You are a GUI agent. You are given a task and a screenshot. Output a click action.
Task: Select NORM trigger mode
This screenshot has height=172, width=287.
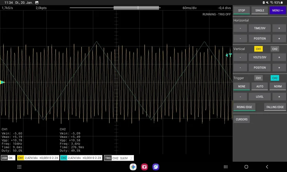pos(278,86)
